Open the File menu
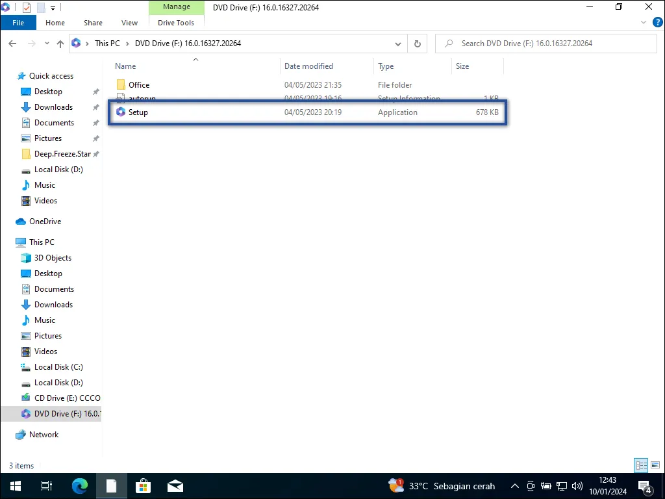The width and height of the screenshot is (665, 499). 18,22
